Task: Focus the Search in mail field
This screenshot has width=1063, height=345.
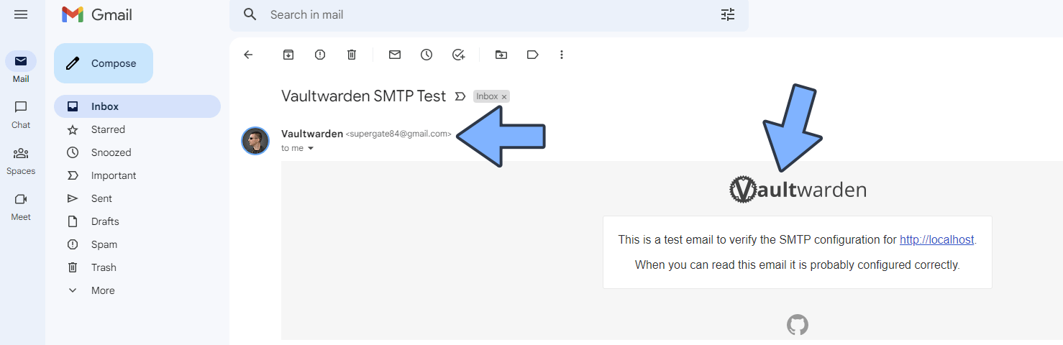Action: [489, 14]
